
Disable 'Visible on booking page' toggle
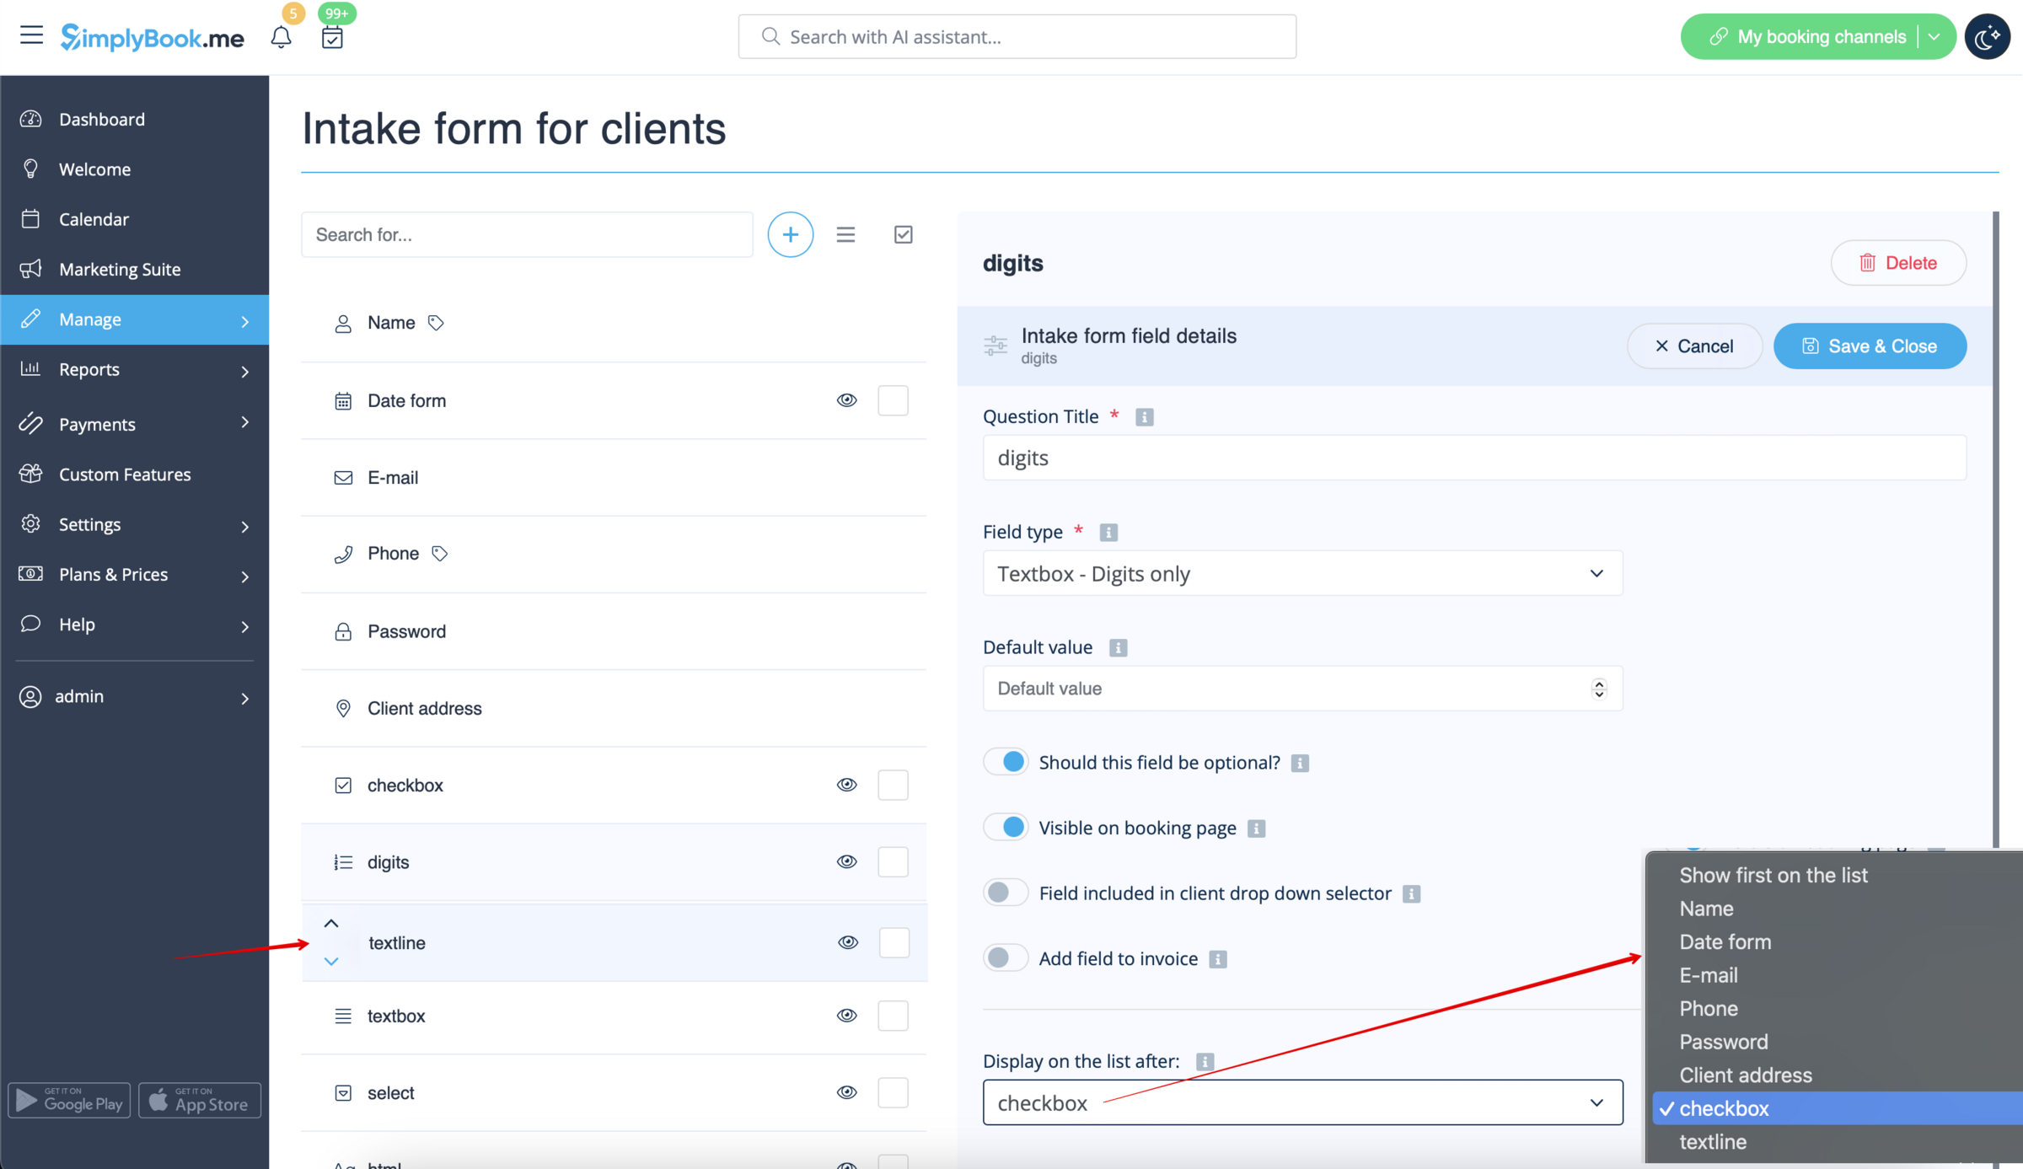1005,827
